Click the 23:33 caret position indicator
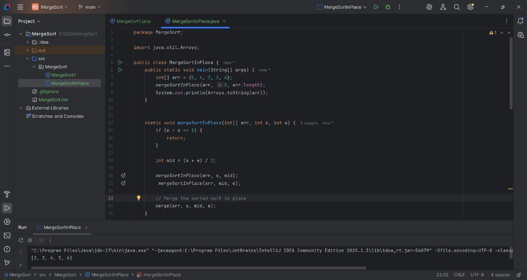The image size is (527, 280). 442,275
